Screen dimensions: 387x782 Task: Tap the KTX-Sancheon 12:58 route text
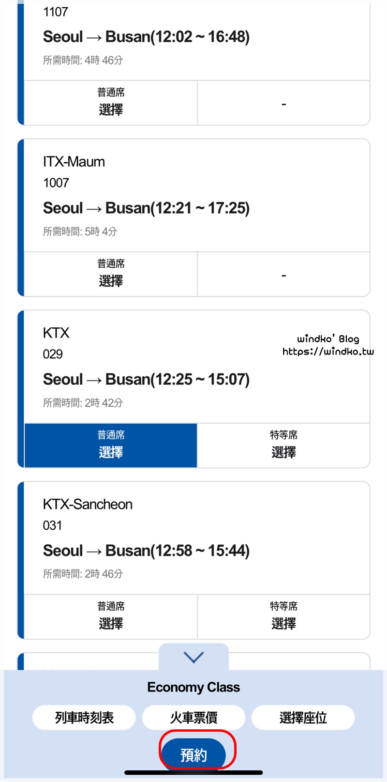146,551
